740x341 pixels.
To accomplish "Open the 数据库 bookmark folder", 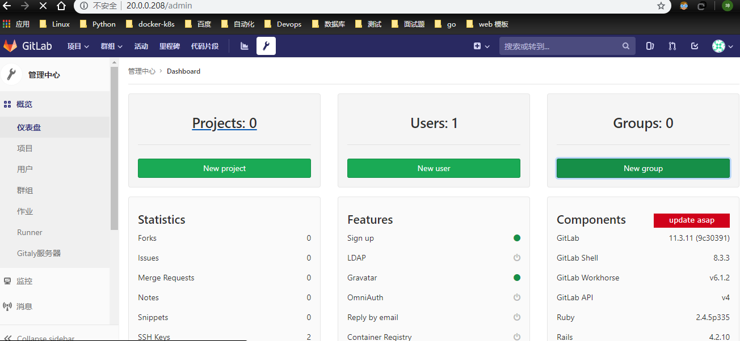I will pyautogui.click(x=329, y=24).
